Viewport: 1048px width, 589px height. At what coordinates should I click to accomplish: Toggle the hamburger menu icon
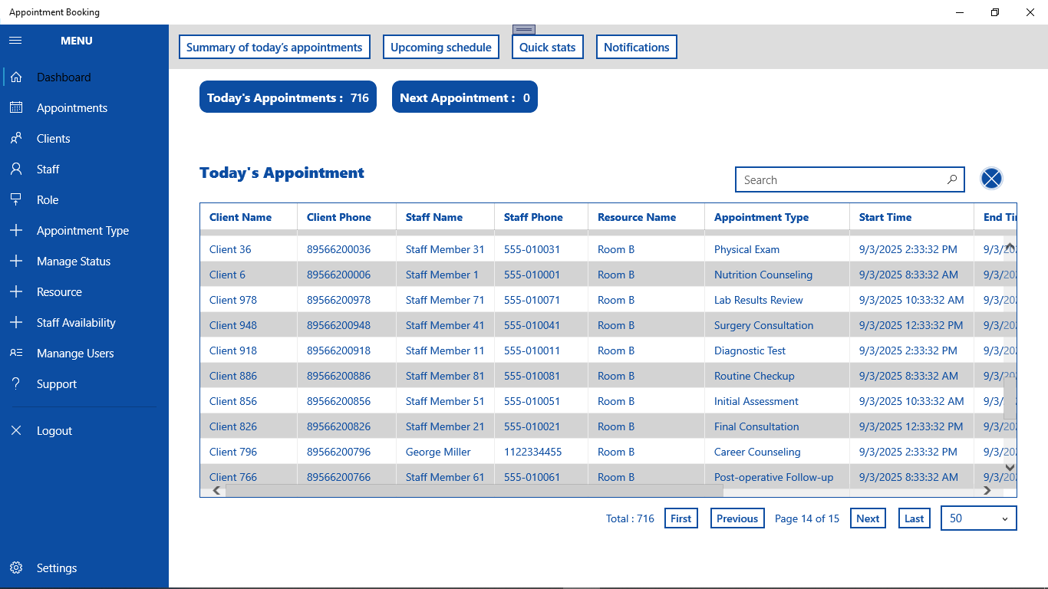[x=15, y=41]
